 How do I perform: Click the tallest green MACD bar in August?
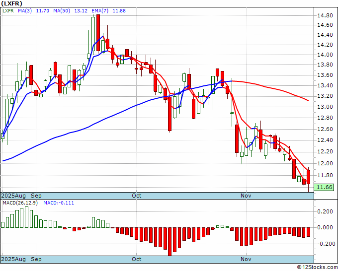26,217
